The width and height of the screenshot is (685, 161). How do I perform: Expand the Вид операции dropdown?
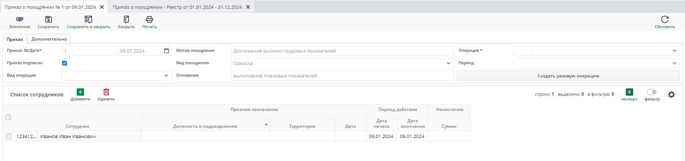[x=166, y=76]
